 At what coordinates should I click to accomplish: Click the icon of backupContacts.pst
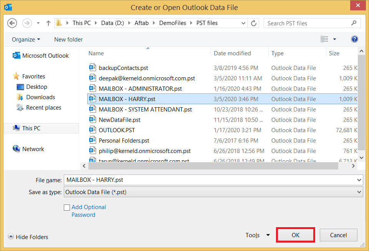tap(93, 68)
